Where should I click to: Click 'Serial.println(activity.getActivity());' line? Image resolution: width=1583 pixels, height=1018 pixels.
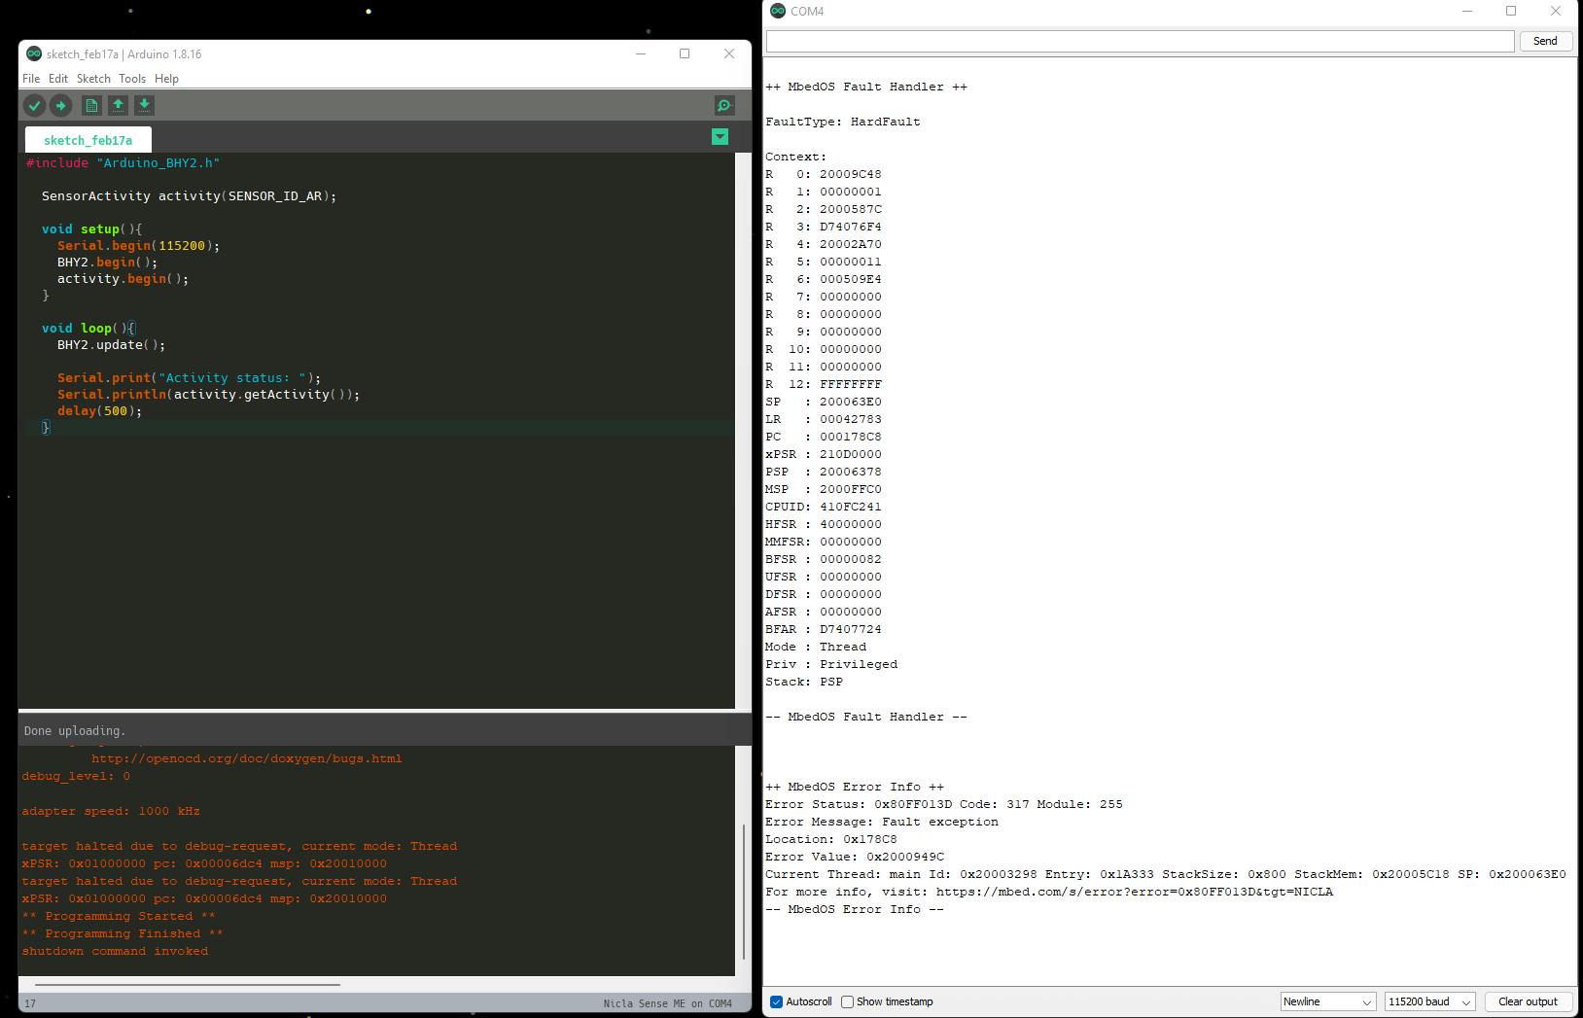point(208,395)
